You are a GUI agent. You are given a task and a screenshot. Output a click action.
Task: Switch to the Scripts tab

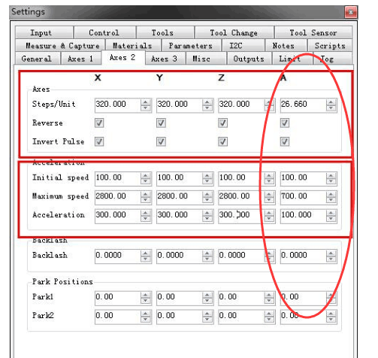330,46
